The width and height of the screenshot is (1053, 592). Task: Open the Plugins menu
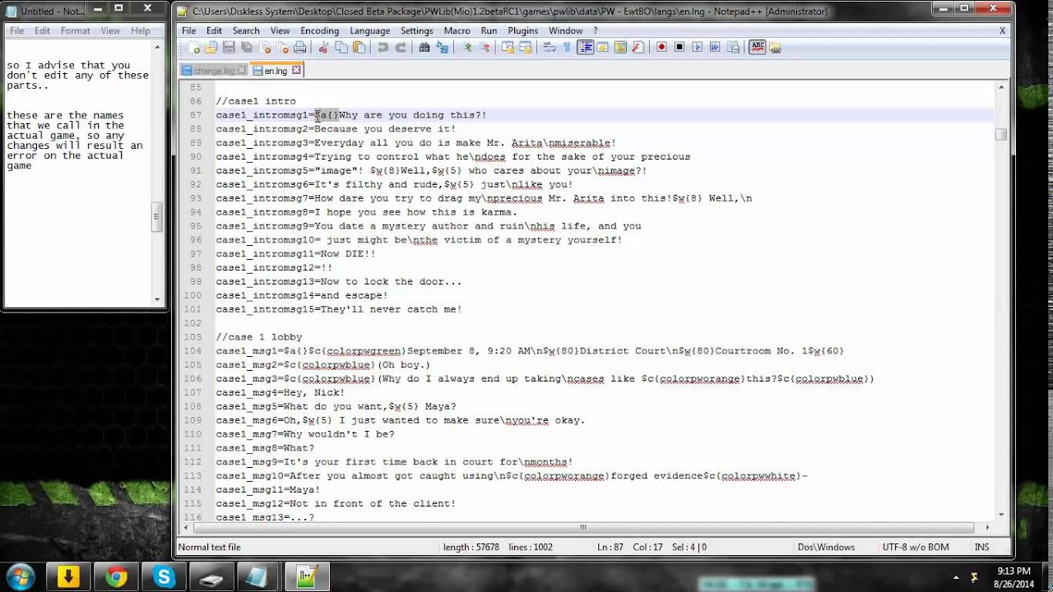coord(522,30)
